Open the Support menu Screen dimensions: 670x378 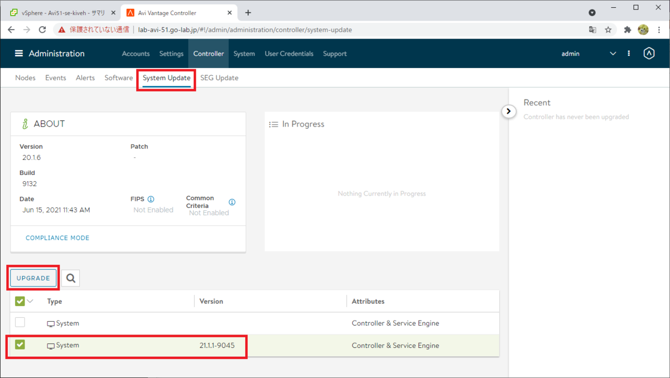[x=335, y=54]
